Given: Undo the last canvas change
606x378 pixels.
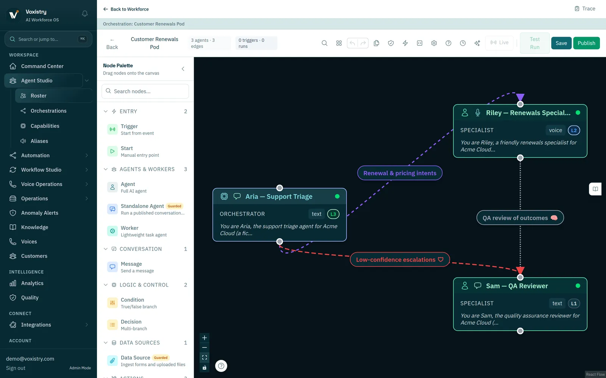Looking at the screenshot, I should pyautogui.click(x=352, y=43).
